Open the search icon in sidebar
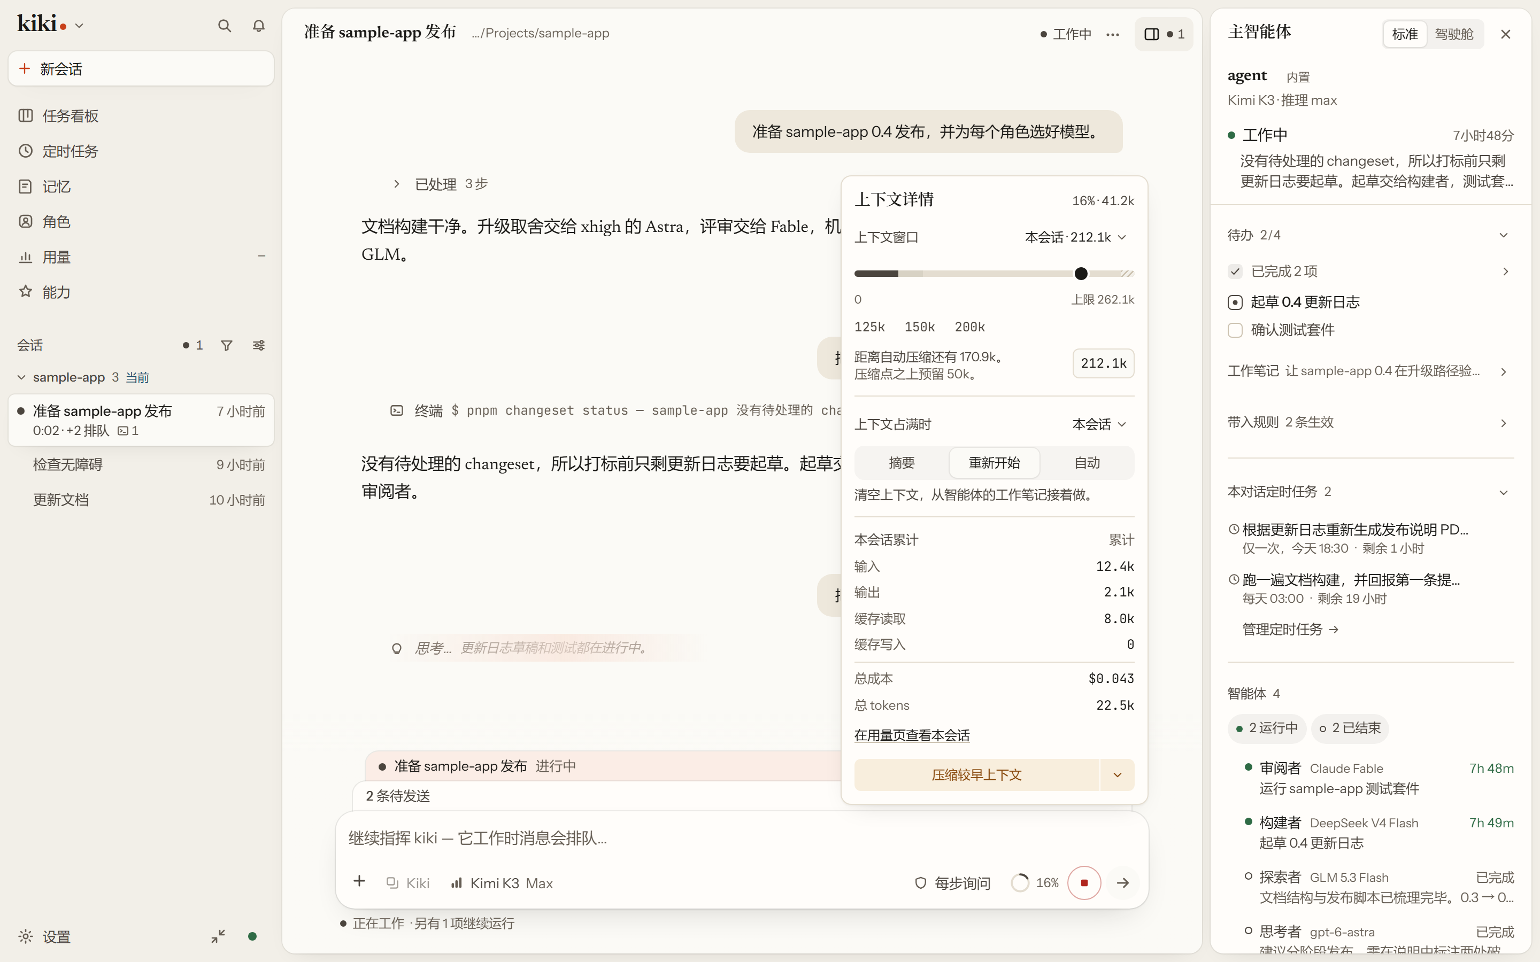The height and width of the screenshot is (962, 1540). click(224, 26)
